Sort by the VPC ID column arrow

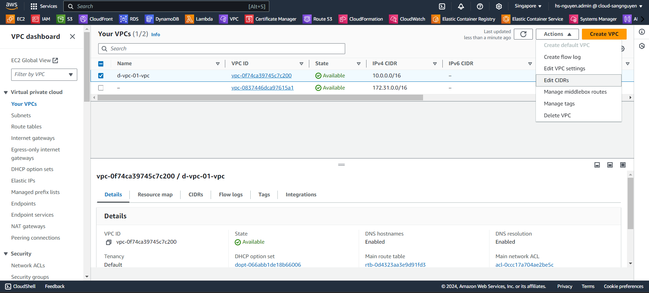301,64
